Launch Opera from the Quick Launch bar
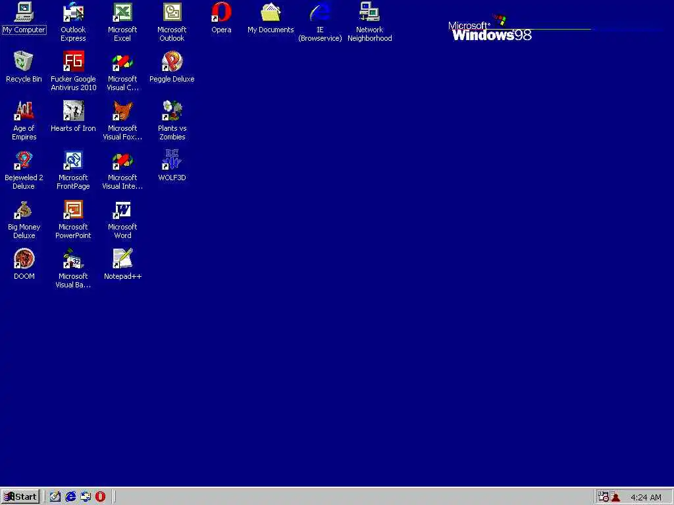Viewport: 674px width, 505px height. pyautogui.click(x=100, y=497)
